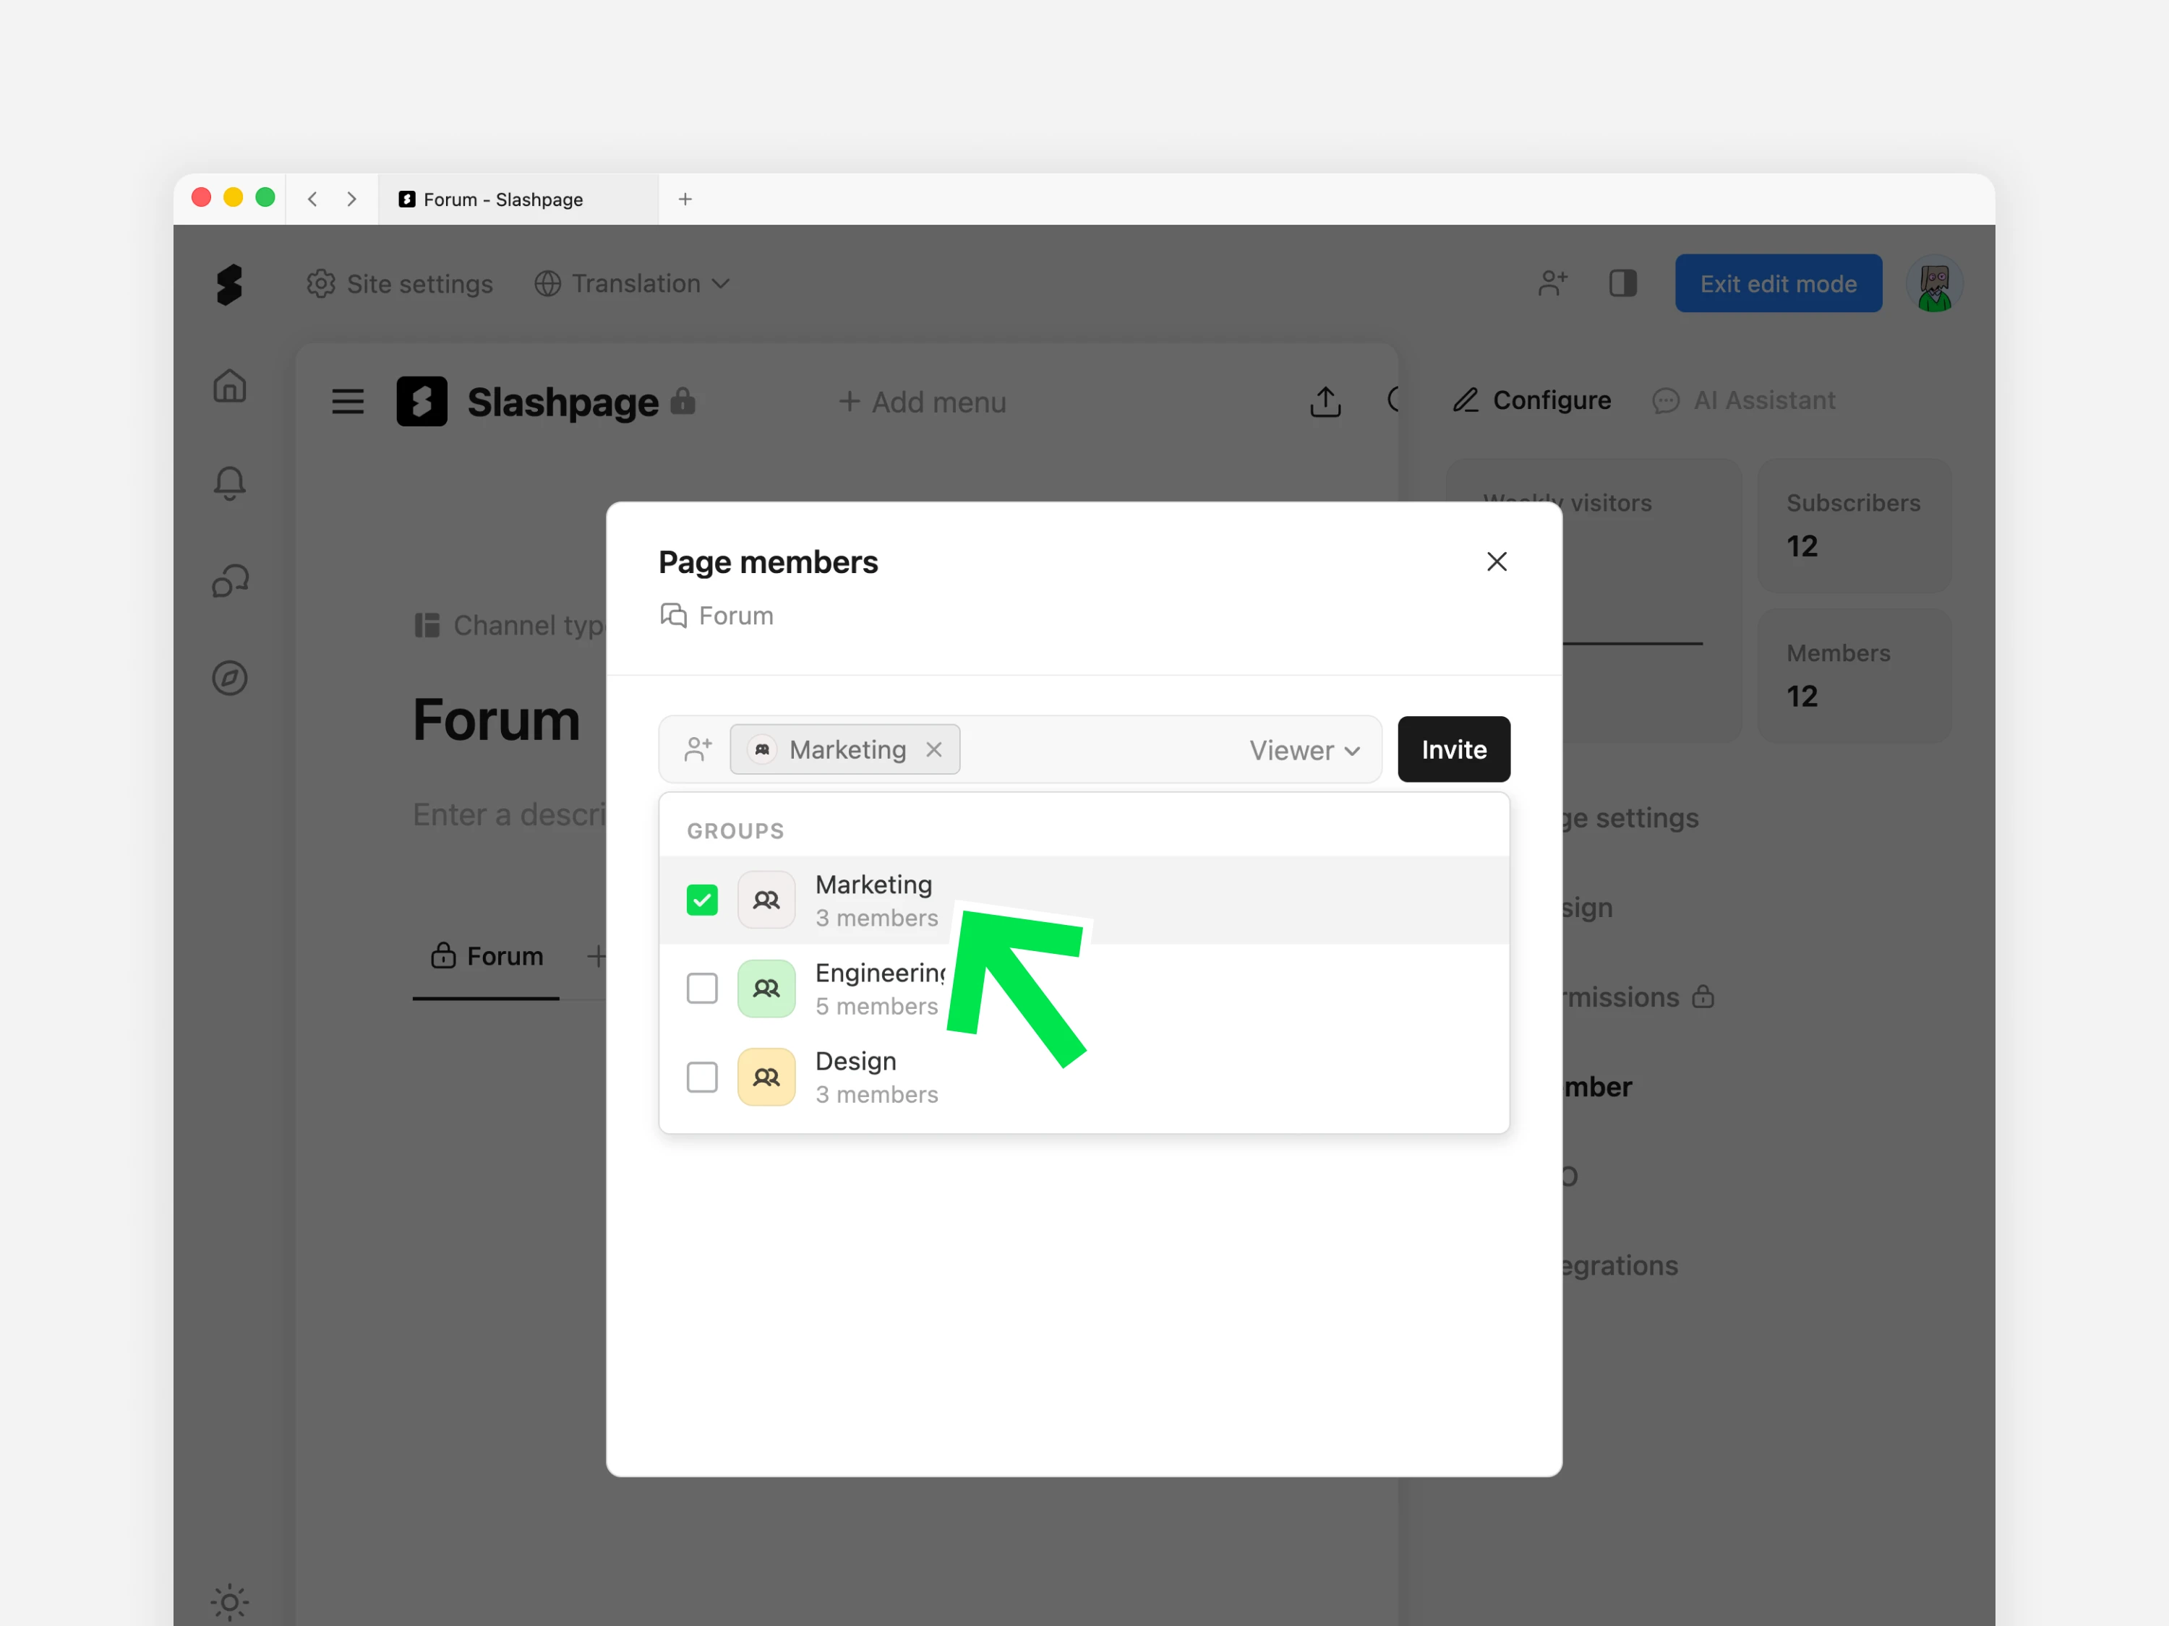Viewport: 2169px width, 1626px height.
Task: Remove the Marketing chip with its X
Action: click(933, 750)
